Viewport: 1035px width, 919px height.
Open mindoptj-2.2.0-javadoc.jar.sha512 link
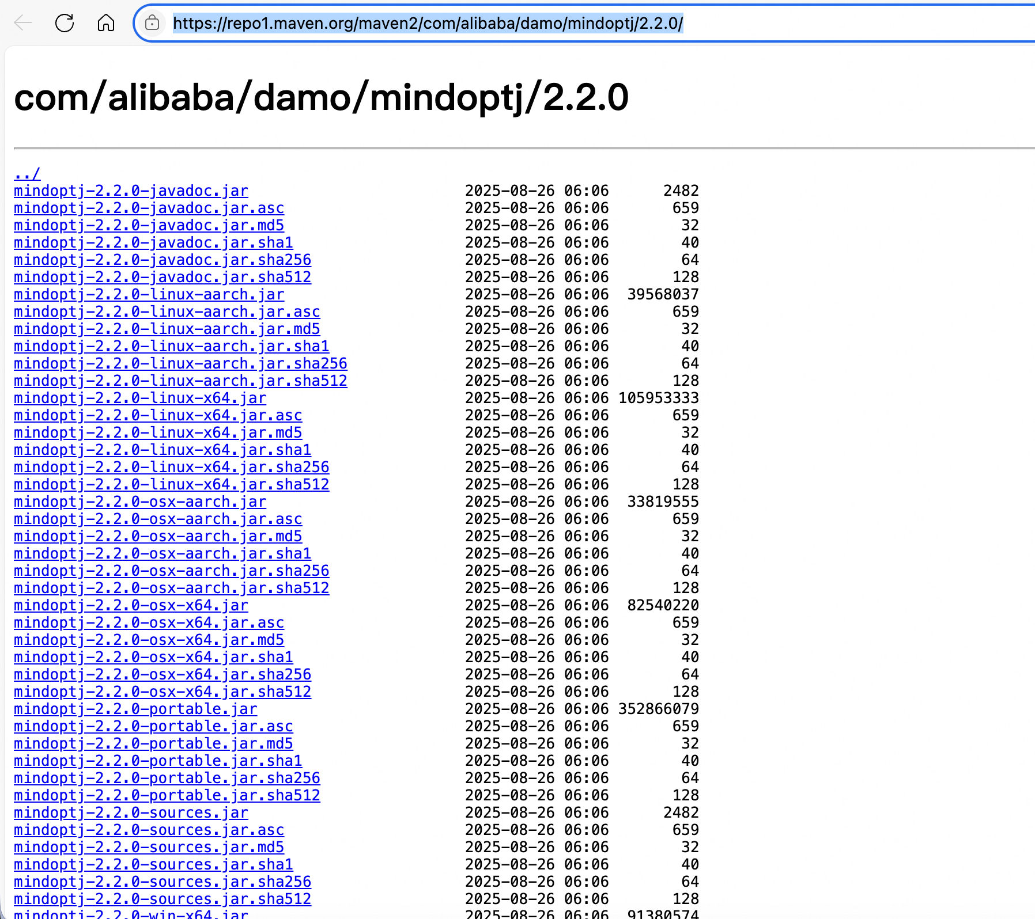click(x=163, y=277)
